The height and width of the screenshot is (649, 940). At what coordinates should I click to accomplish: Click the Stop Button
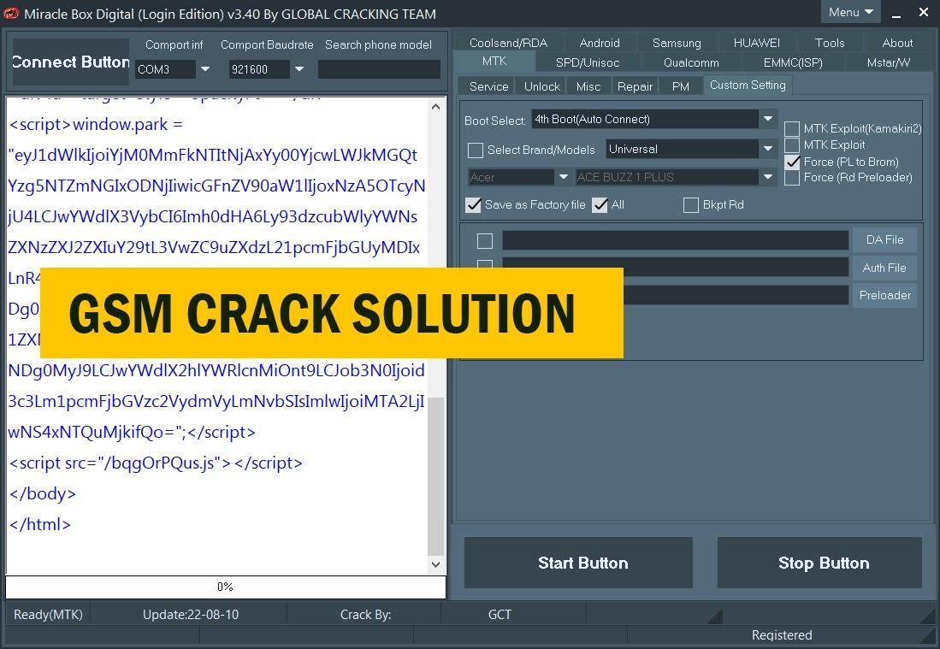pyautogui.click(x=819, y=563)
